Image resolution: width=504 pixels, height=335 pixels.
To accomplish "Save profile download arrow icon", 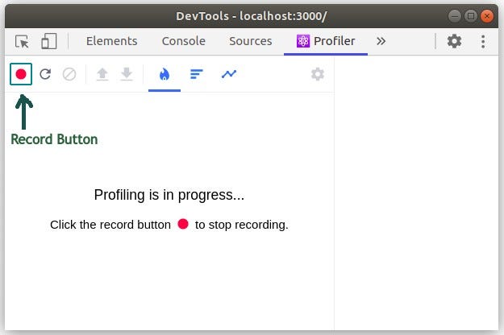I will coord(127,74).
